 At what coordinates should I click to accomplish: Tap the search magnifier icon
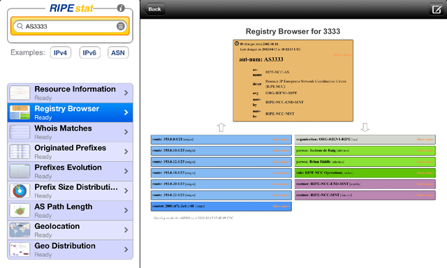[20, 27]
